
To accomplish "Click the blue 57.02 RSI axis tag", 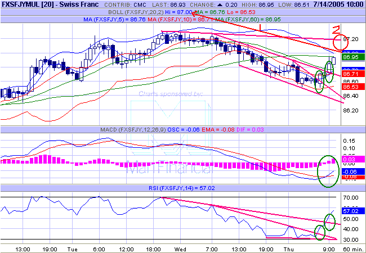I will [x=352, y=211].
